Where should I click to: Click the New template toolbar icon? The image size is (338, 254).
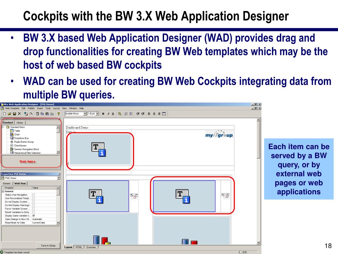[5, 114]
